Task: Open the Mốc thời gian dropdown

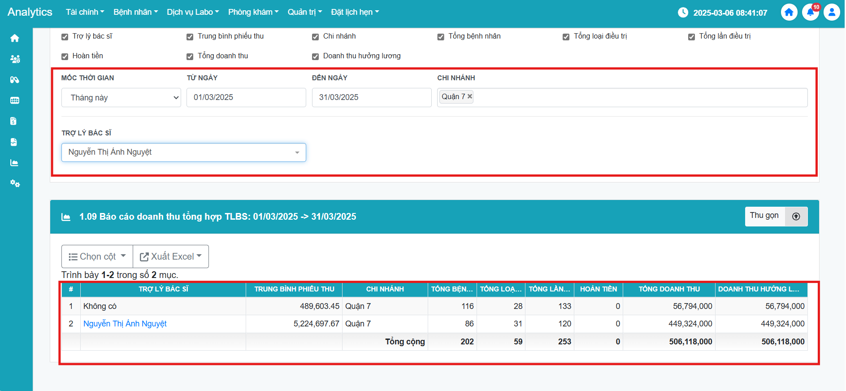Action: (121, 98)
